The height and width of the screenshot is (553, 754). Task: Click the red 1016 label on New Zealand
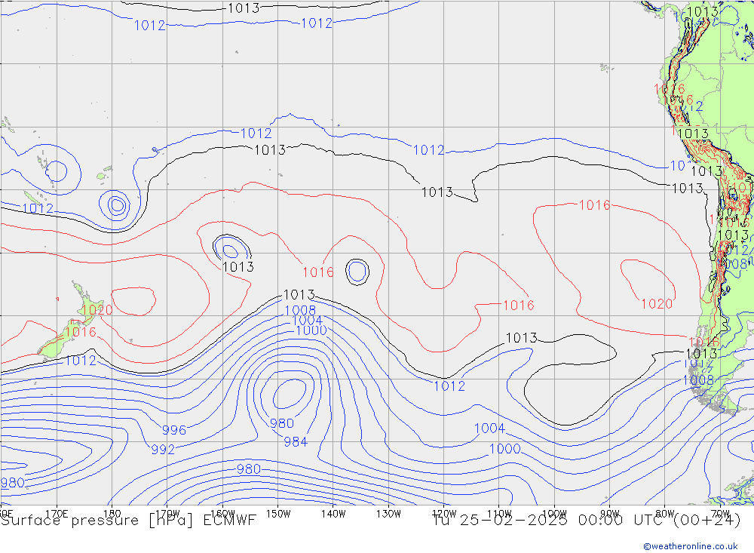[81, 332]
